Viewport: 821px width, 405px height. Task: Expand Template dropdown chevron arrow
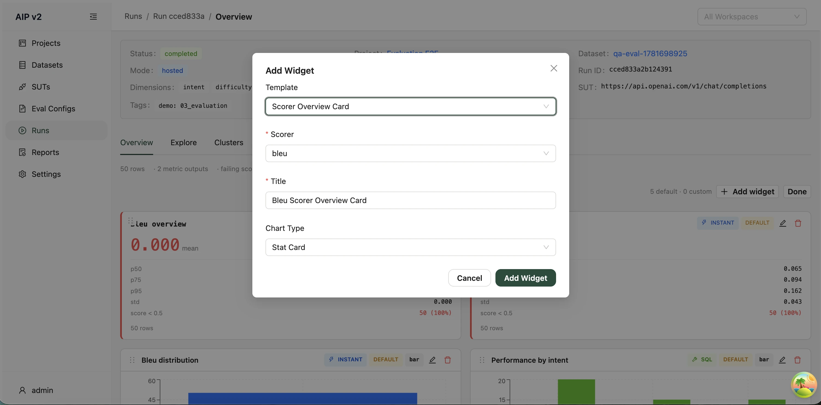(546, 106)
